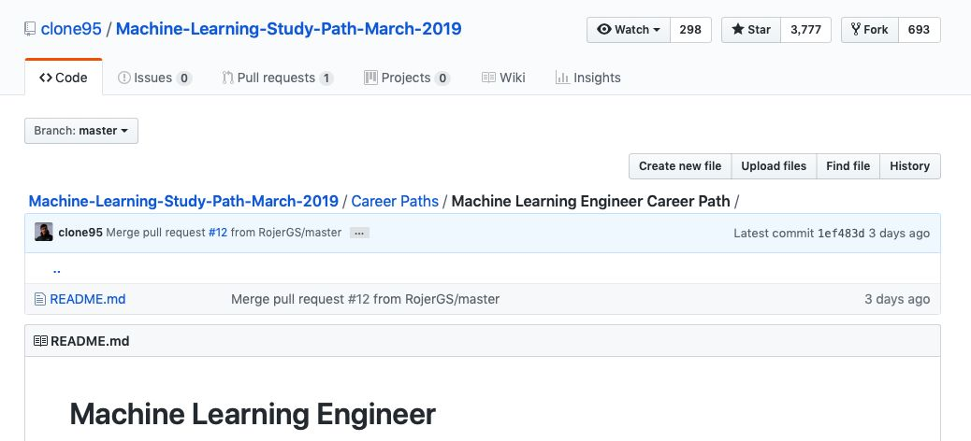Open pull request #12 link in commit bar
Viewport: 971px width, 441px height.
coord(217,233)
